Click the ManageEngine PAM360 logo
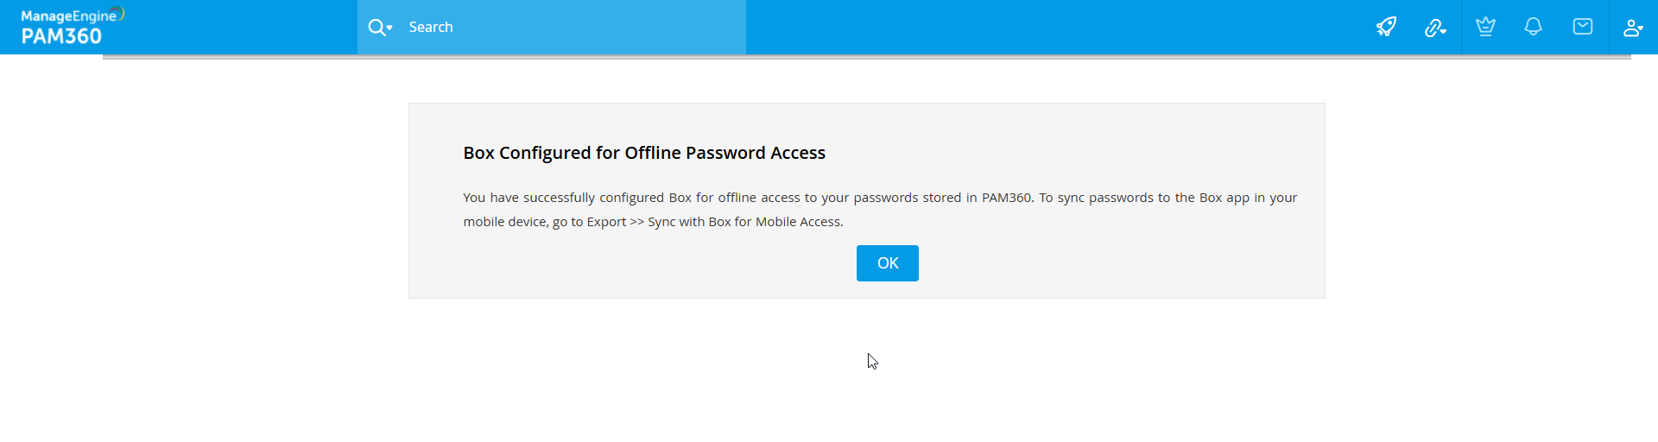Image resolution: width=1658 pixels, height=442 pixels. pyautogui.click(x=69, y=26)
